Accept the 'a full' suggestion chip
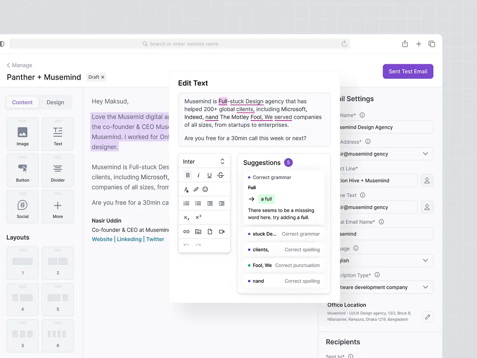This screenshot has height=358, width=477. tap(266, 199)
